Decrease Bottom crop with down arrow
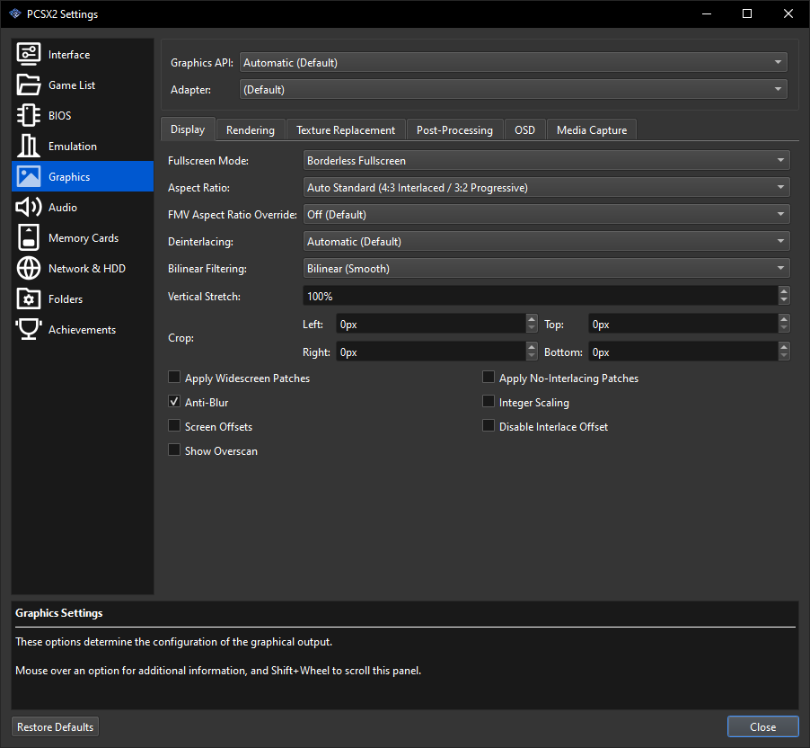Screen dimensions: 810x748 784,356
